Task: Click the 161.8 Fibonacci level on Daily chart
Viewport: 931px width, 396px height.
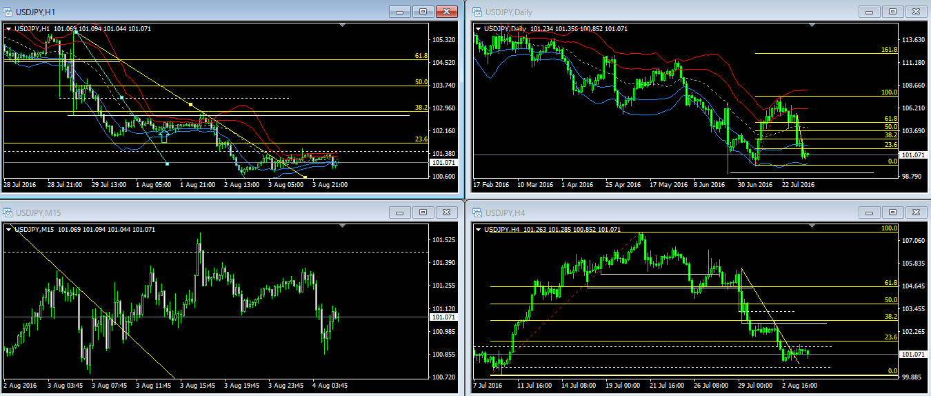Action: 889,50
